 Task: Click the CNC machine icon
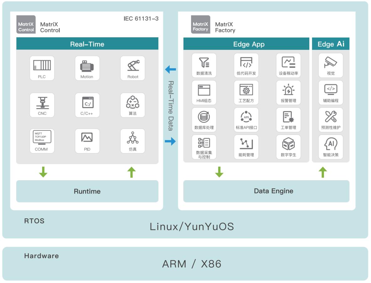coord(42,105)
